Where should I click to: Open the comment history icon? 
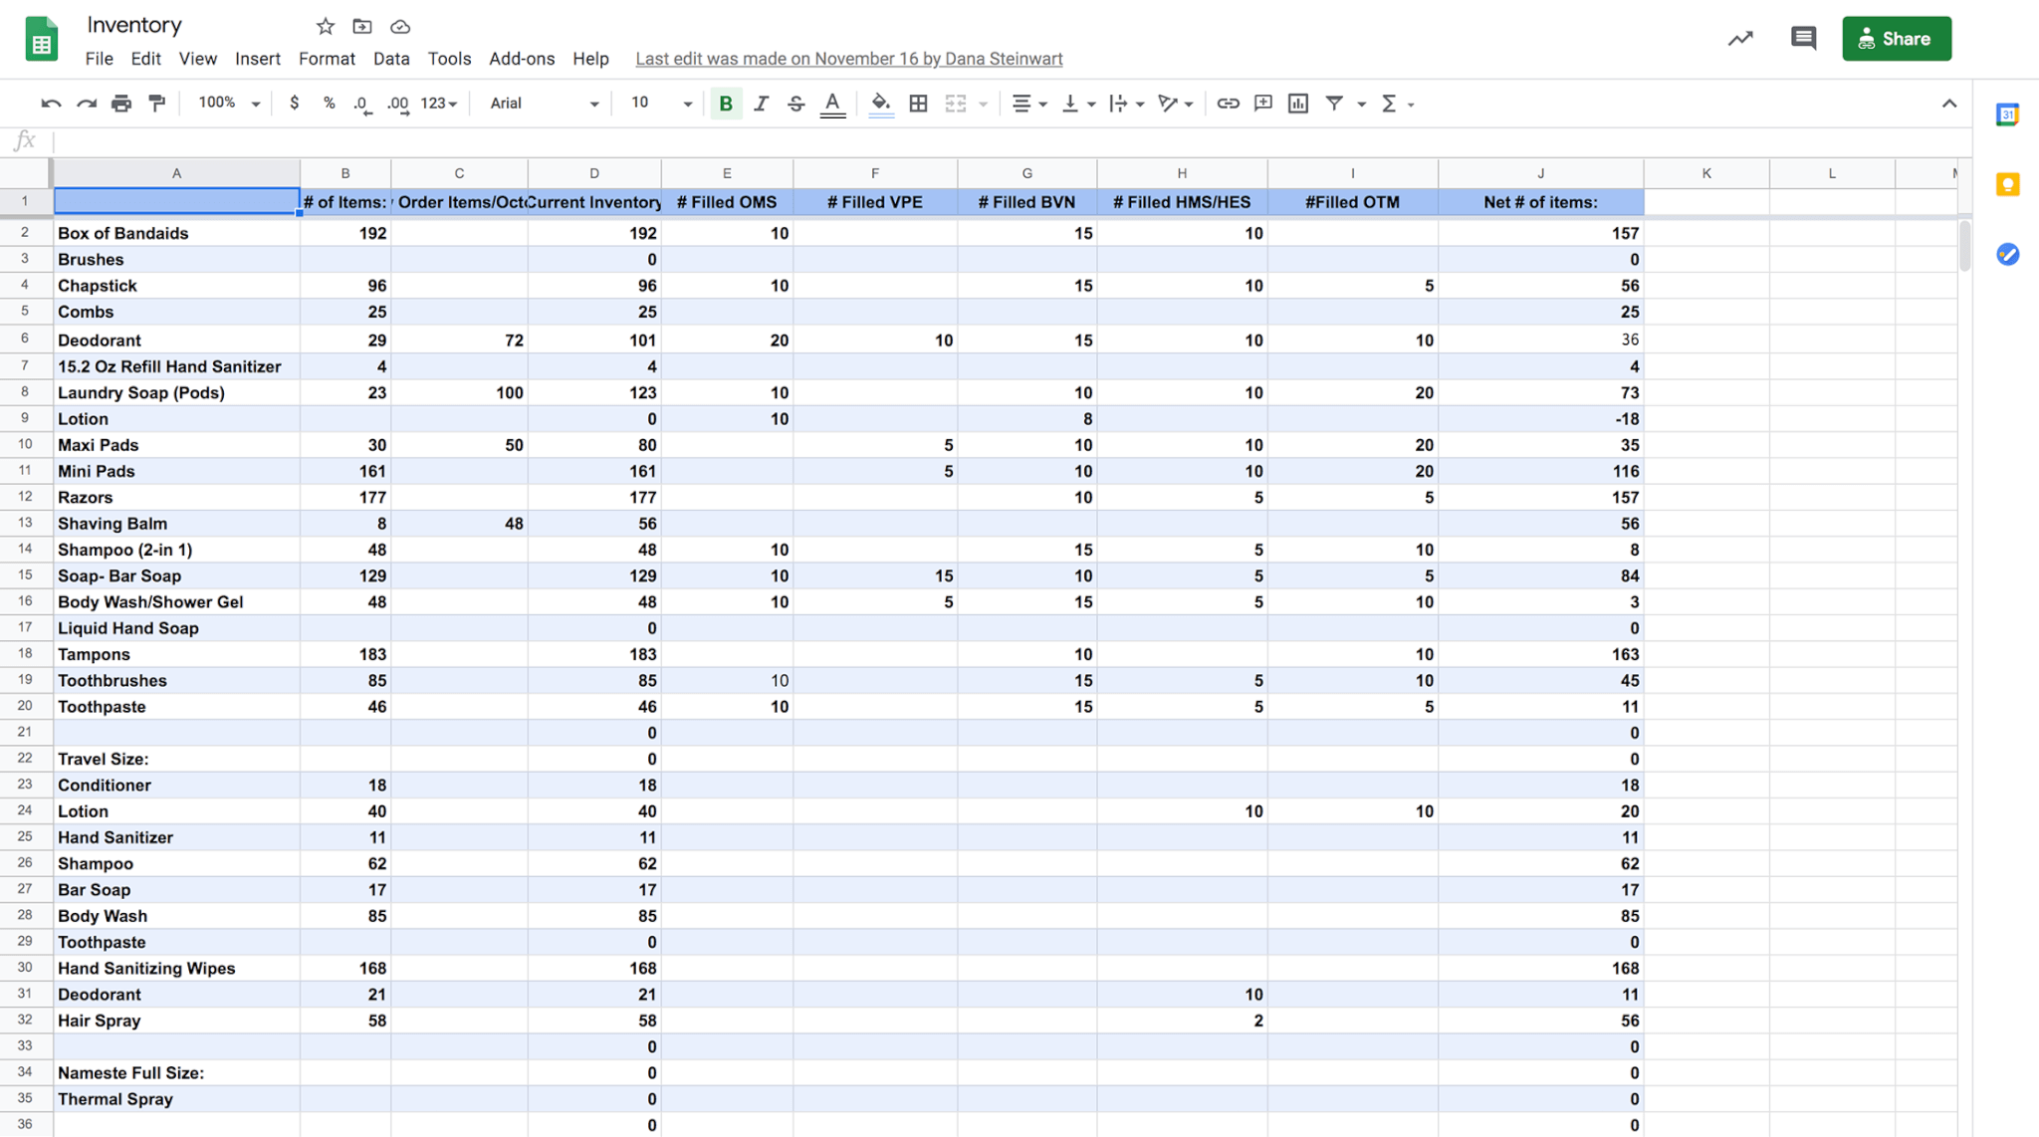pyautogui.click(x=1803, y=39)
